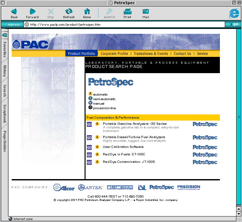Collapse the Explorer bar arrow icon

point(5,35)
